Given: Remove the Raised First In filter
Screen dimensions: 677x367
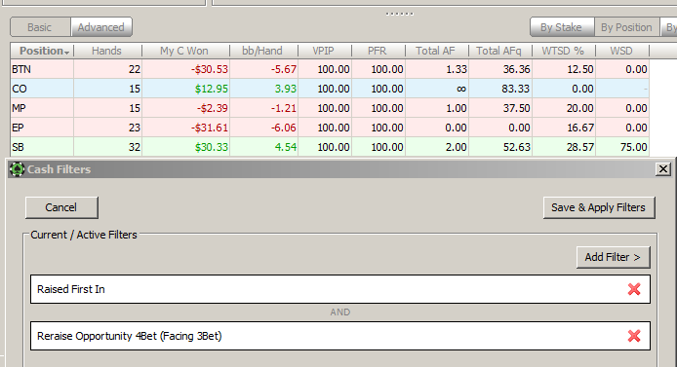Looking at the screenshot, I should click(x=634, y=289).
